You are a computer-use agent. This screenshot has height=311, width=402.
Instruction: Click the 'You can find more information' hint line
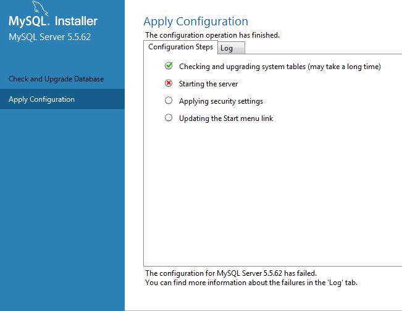point(251,283)
